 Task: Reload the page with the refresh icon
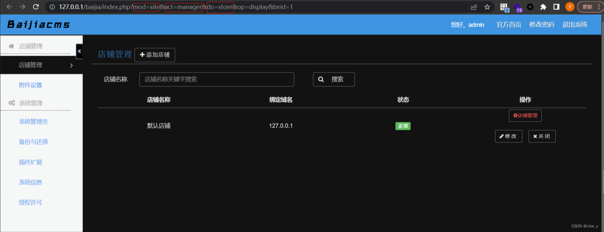pos(36,7)
